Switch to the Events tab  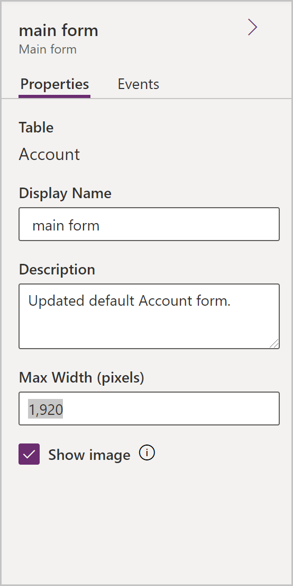coord(139,84)
